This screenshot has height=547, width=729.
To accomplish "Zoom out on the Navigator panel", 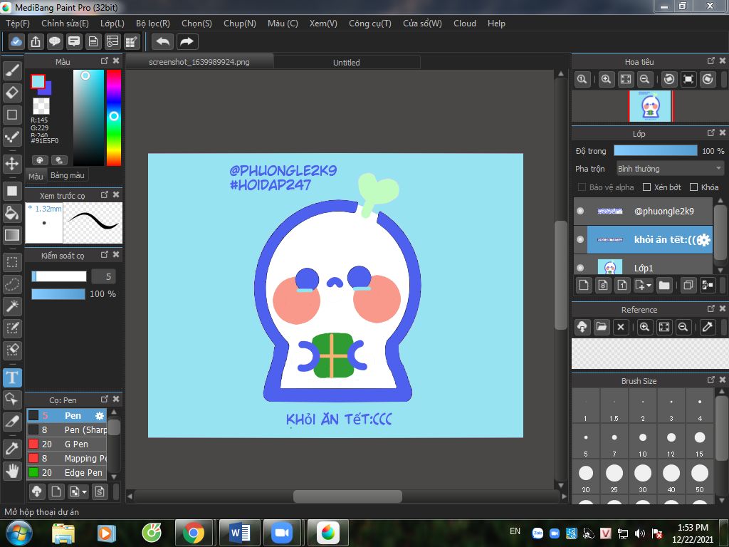I will click(x=644, y=79).
